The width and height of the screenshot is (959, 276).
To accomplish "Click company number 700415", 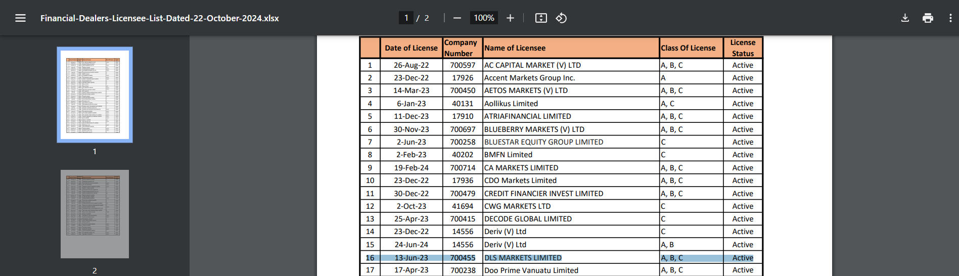I will click(463, 219).
